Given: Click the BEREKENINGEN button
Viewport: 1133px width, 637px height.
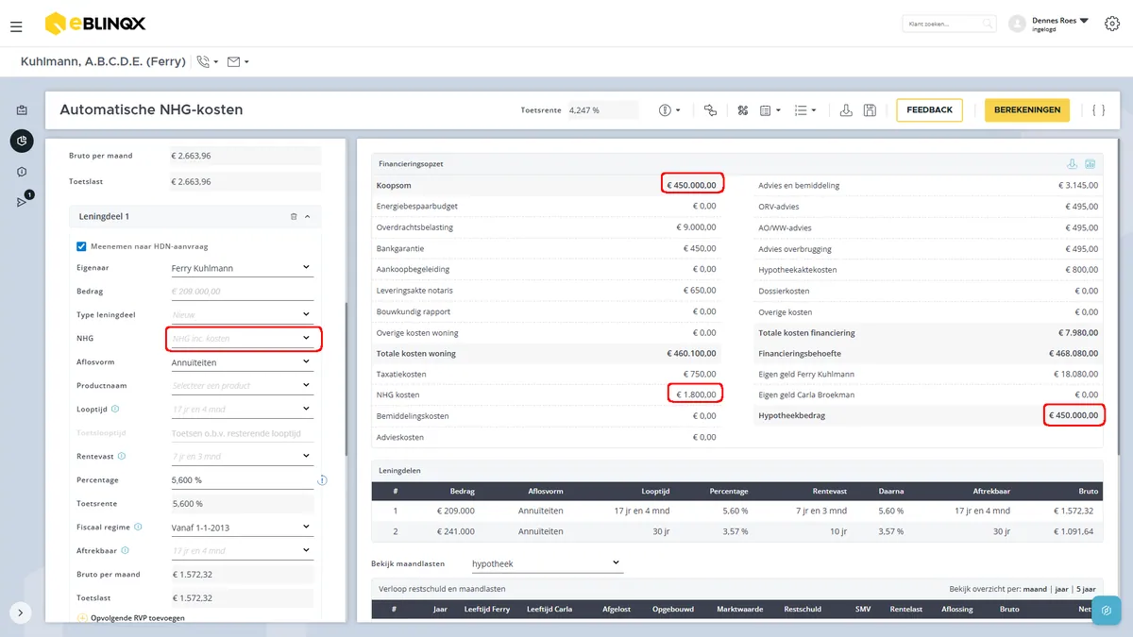Looking at the screenshot, I should point(1027,110).
